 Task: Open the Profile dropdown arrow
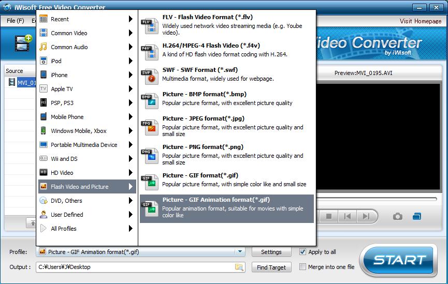point(240,252)
